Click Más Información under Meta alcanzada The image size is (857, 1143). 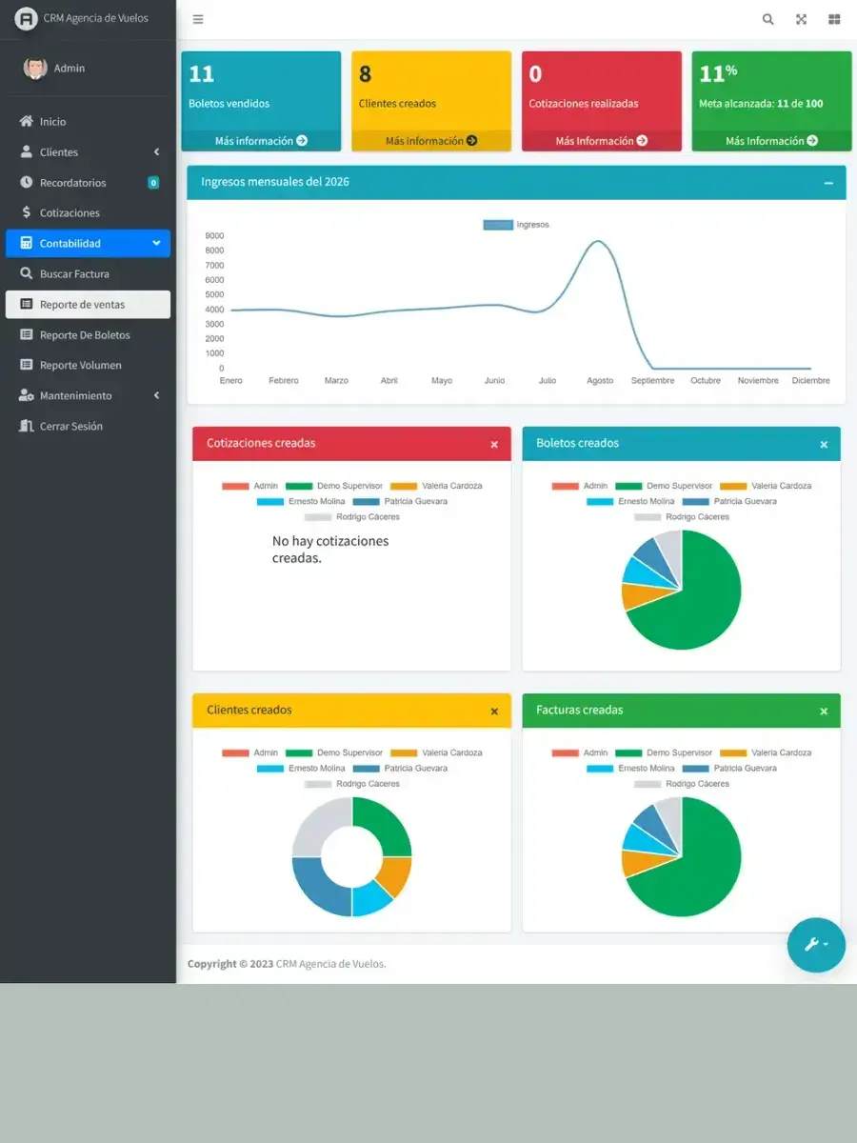[x=771, y=141]
